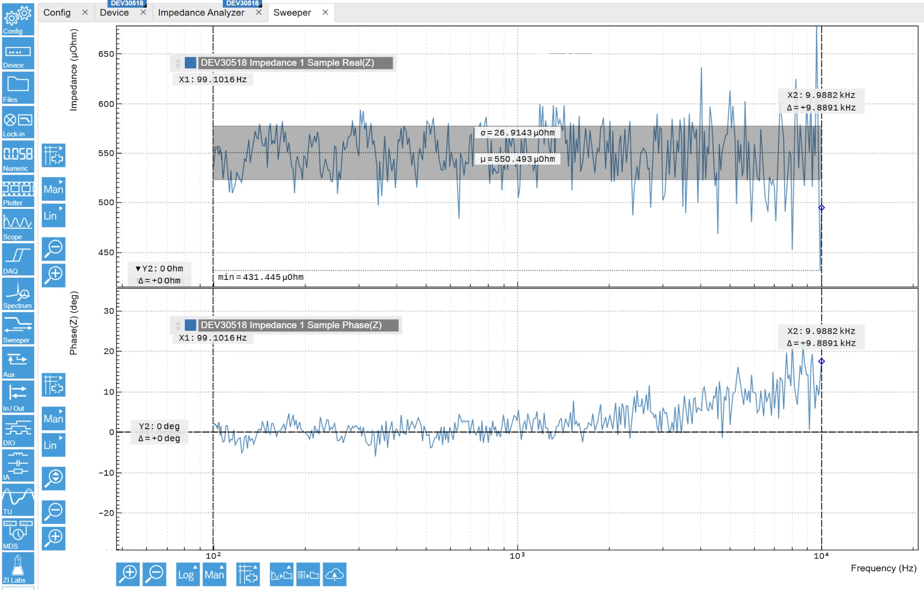Click Y2 0 deg cursor label

click(159, 432)
